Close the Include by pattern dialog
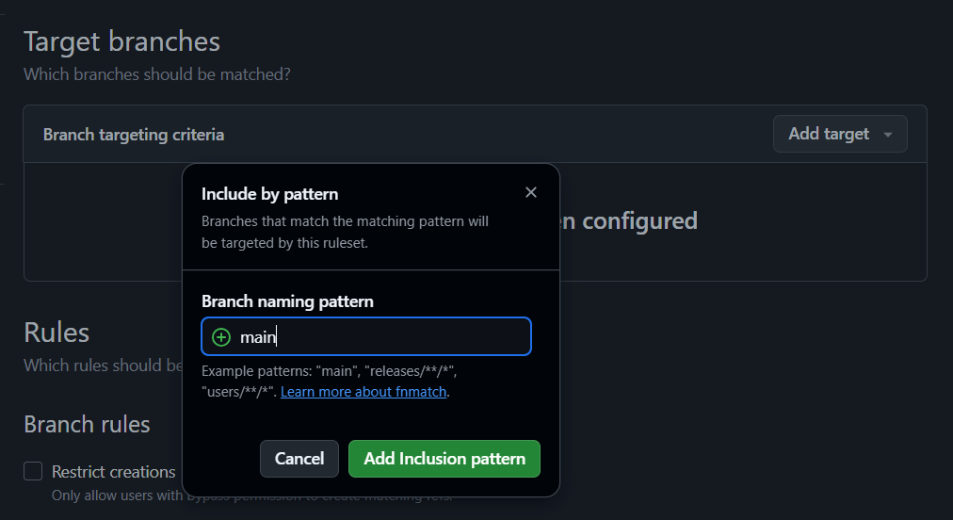Screen dimensions: 953x520 (531, 192)
